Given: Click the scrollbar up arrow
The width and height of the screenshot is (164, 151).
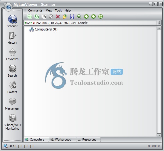Looking at the screenshot, I should (x=159, y=28).
